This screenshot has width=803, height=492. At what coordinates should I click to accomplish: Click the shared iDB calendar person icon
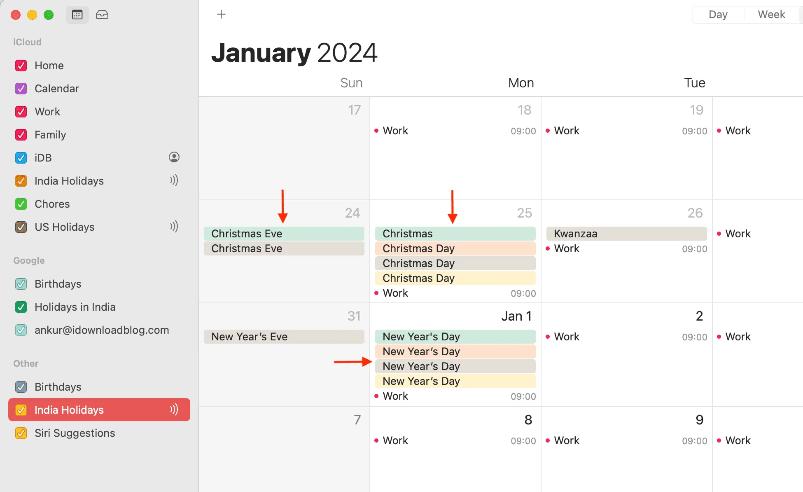click(x=173, y=157)
